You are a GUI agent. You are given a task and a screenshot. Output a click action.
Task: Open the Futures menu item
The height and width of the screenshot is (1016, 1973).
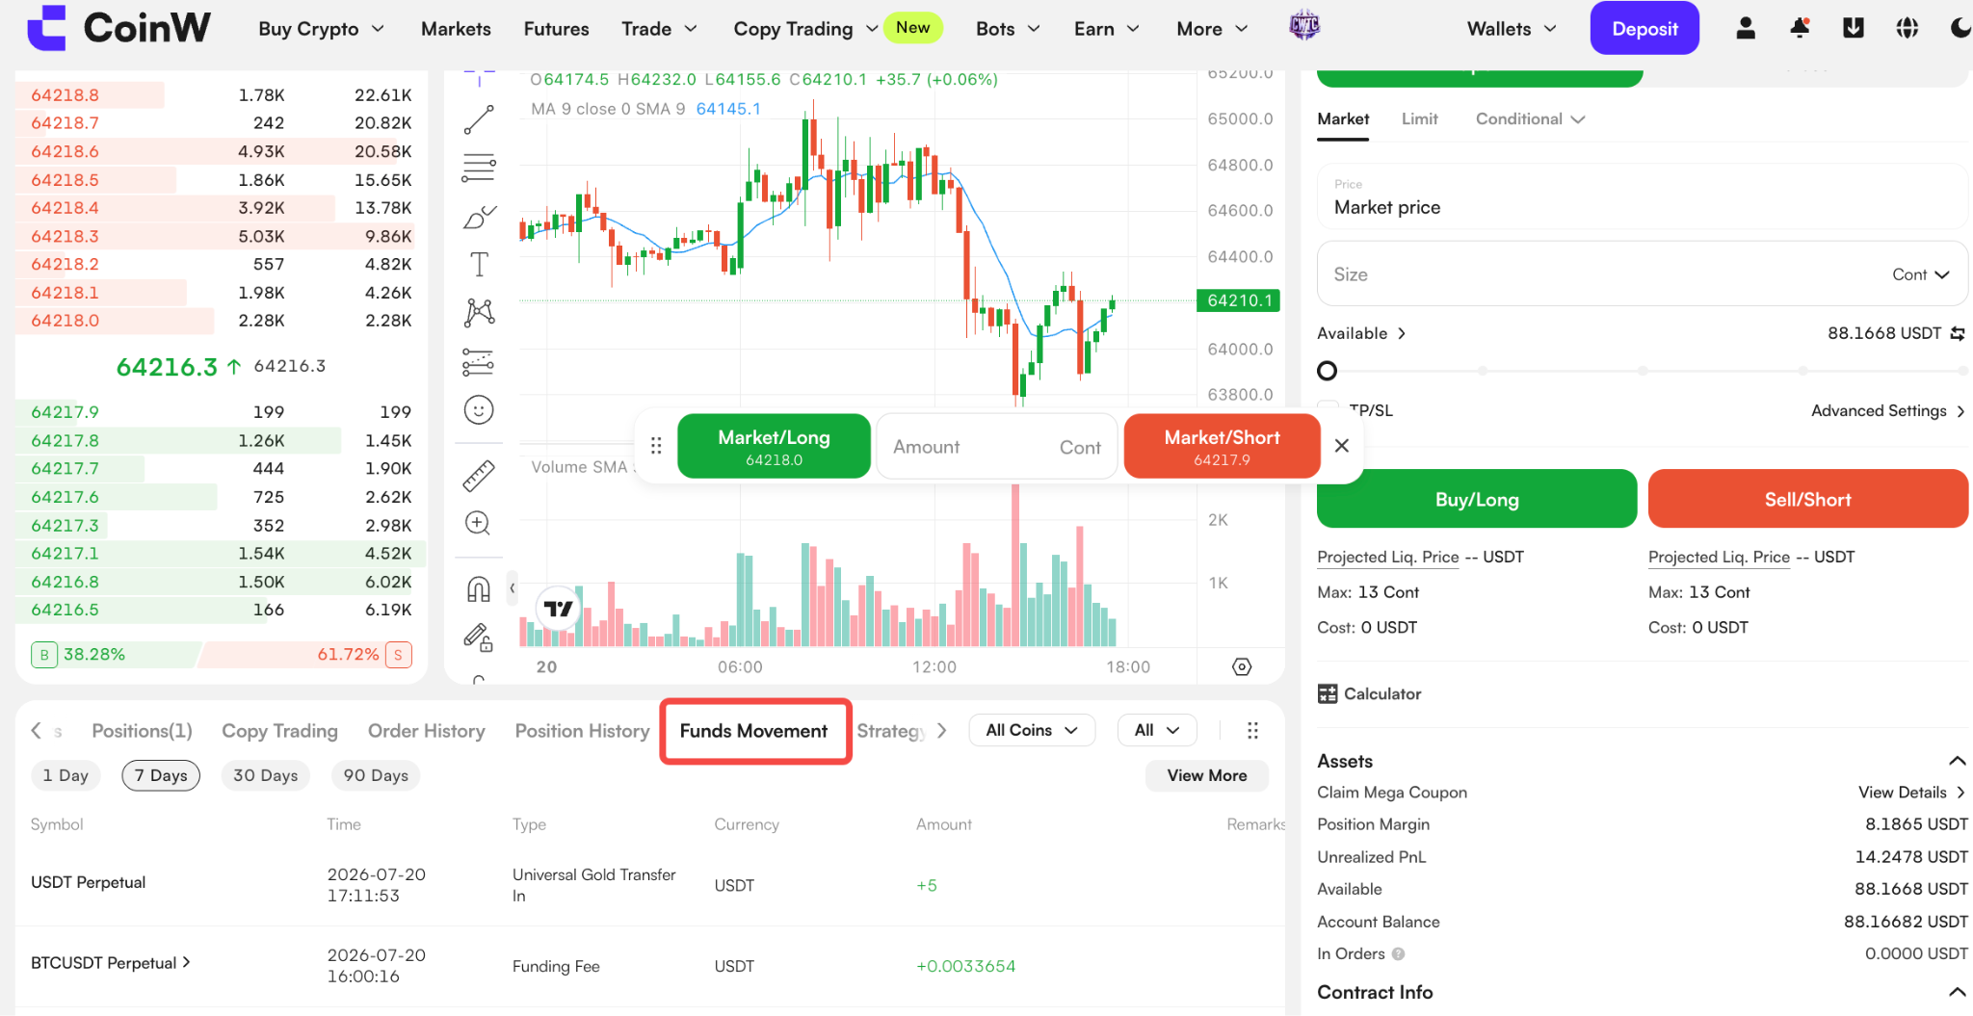pyautogui.click(x=556, y=29)
